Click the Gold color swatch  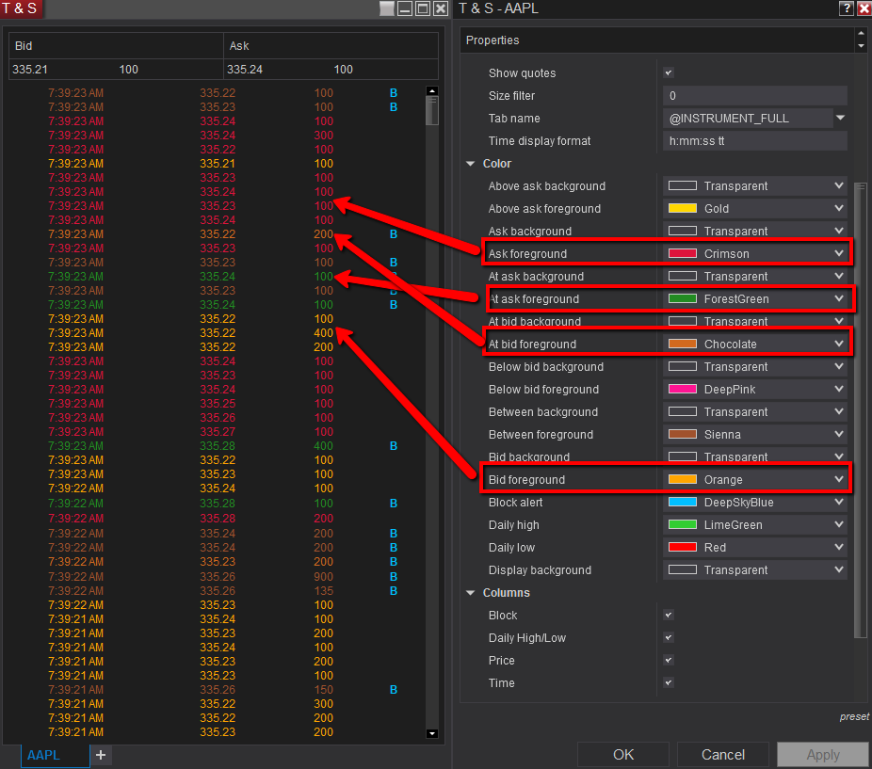683,209
